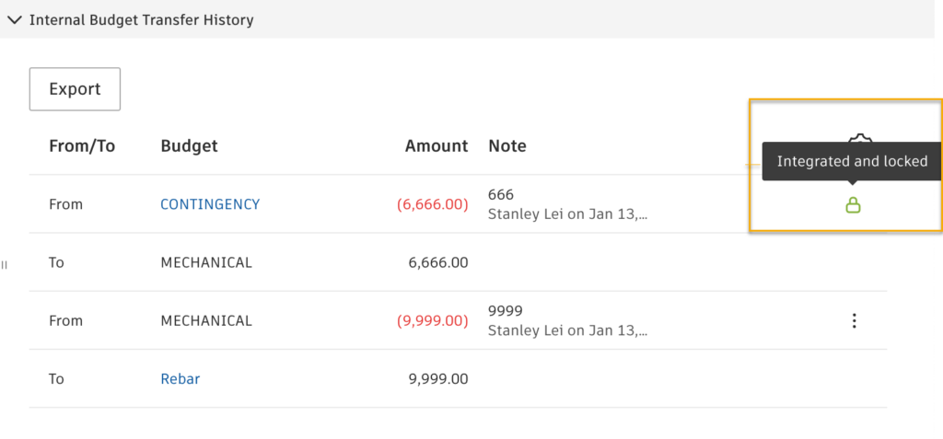Click the panel resize handle on left edge
This screenshot has height=439, width=943.
click(x=5, y=265)
